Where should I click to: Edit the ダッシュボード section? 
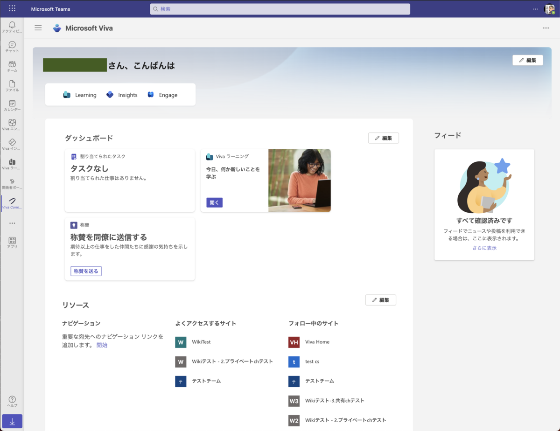[383, 138]
